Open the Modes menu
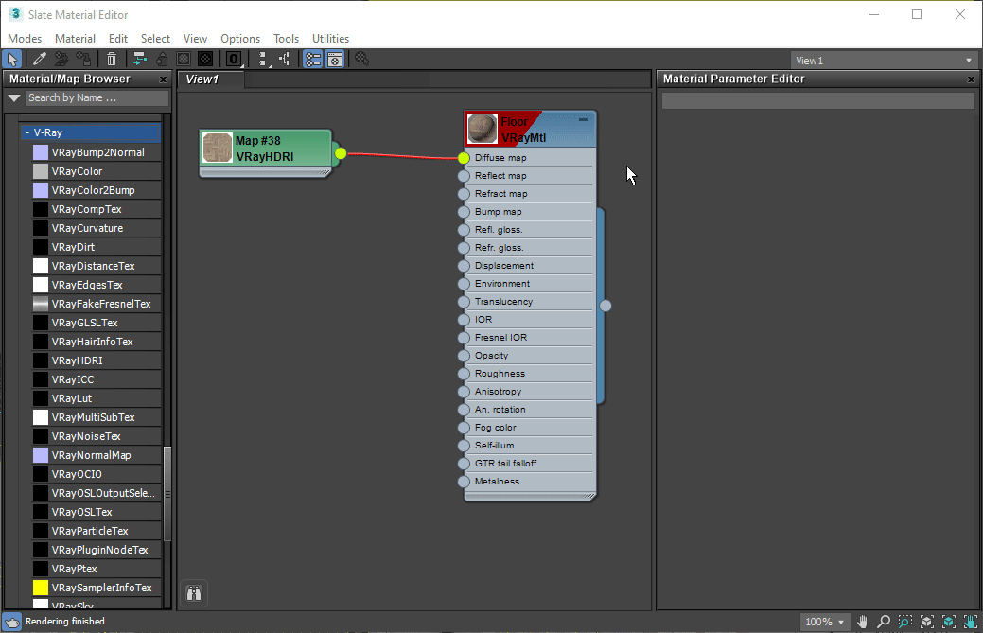The image size is (983, 633). point(25,39)
